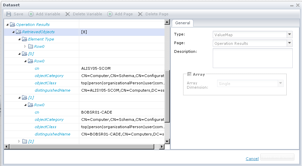
Task: Click Delete Variable in toolbar
Action: 88,14
